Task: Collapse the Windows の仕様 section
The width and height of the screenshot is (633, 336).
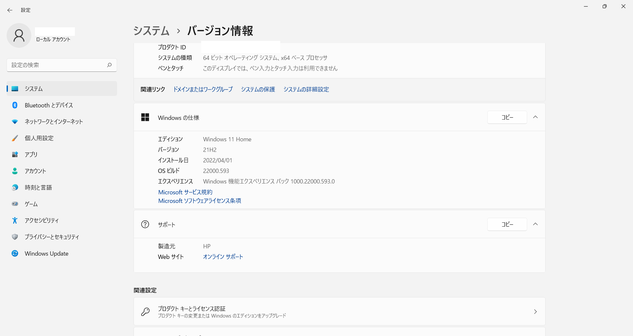Action: [x=535, y=117]
